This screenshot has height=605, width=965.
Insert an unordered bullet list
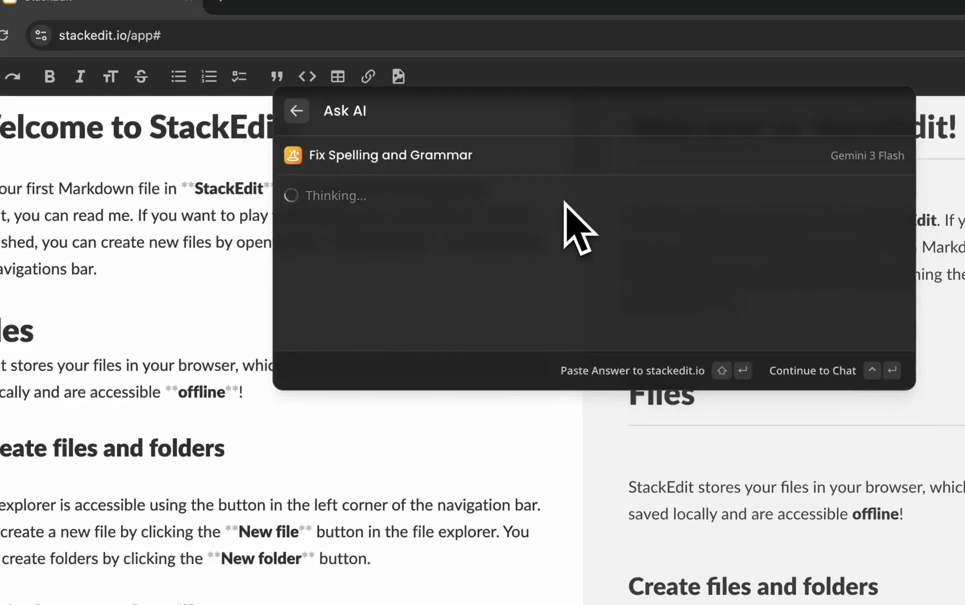(x=178, y=77)
